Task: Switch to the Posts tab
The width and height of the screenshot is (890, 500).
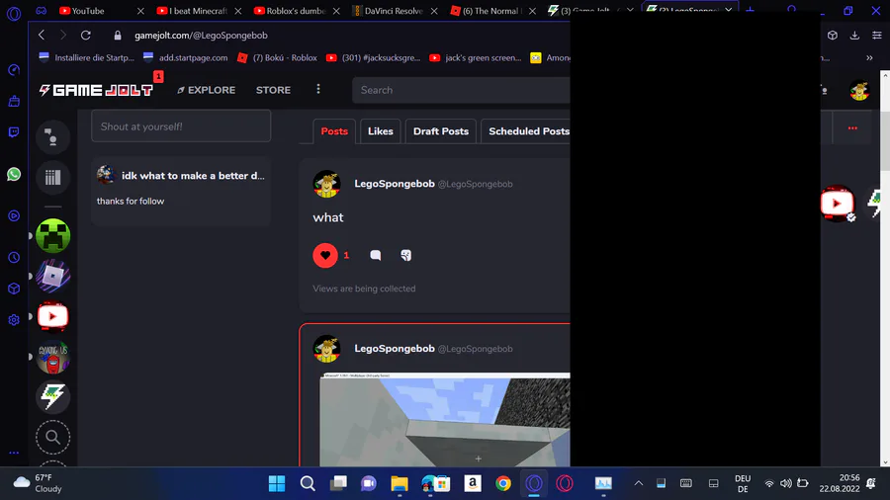Action: [334, 131]
